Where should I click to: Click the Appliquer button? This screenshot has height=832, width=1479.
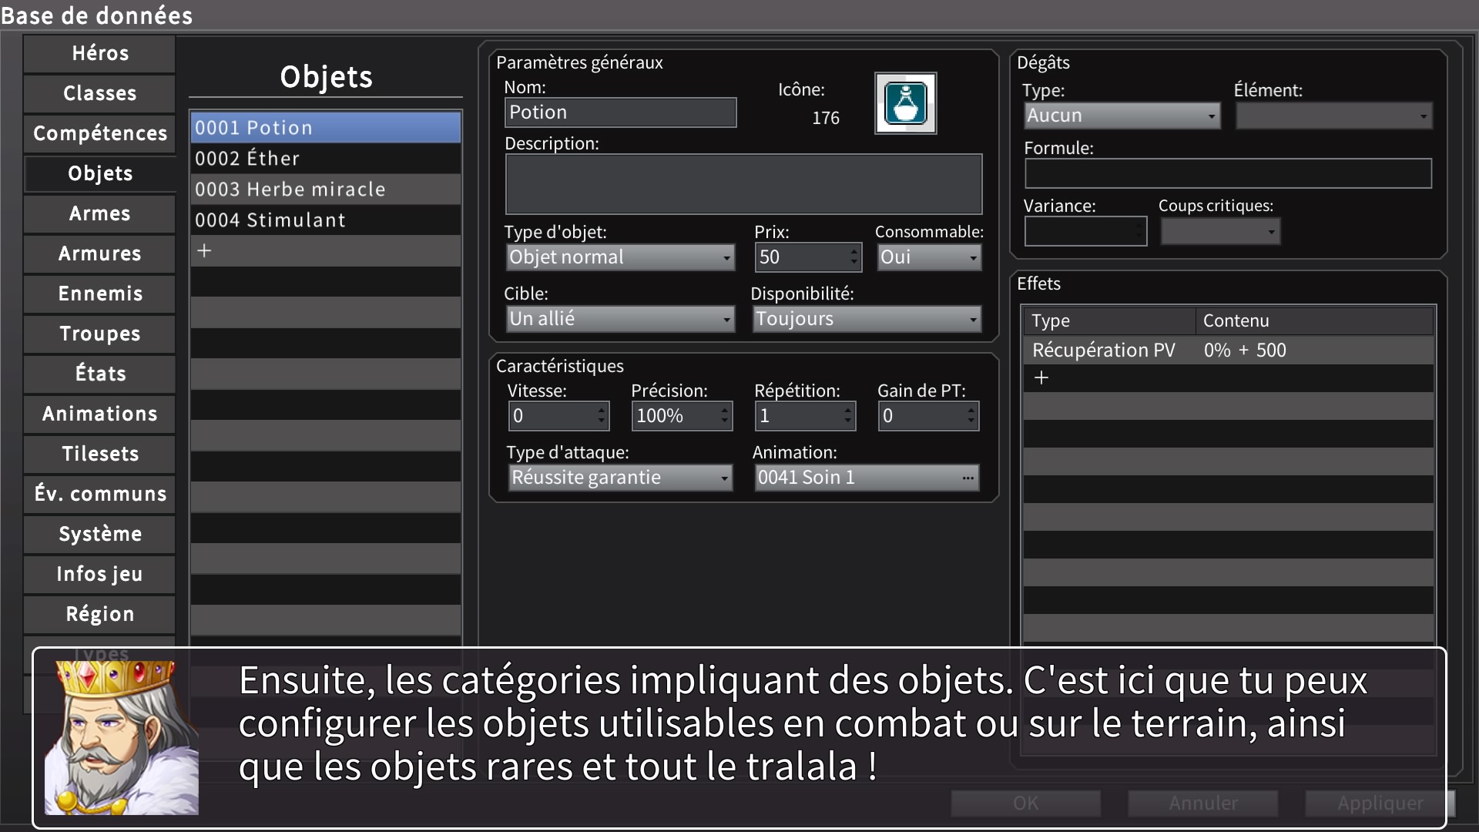[x=1380, y=803]
